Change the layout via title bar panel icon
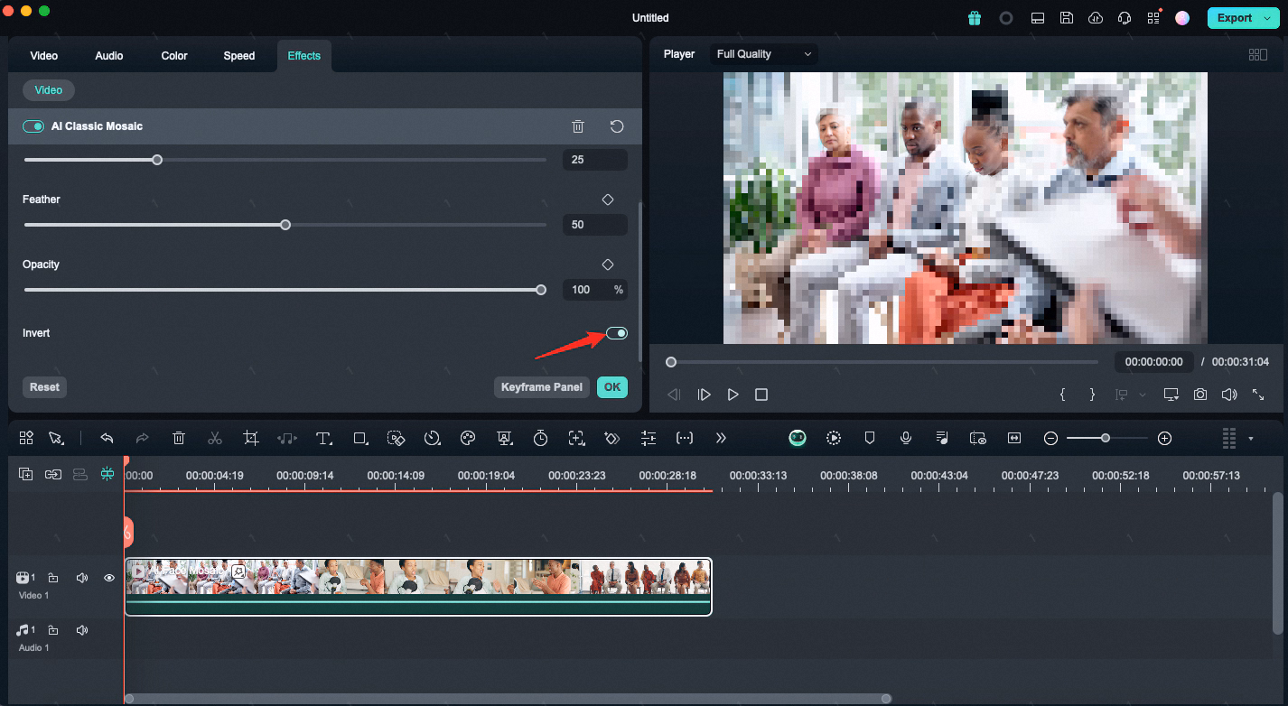 pos(1038,18)
